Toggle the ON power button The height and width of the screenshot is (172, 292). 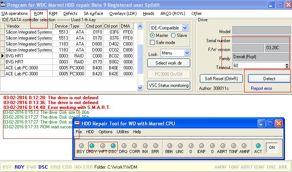pyautogui.click(x=272, y=147)
